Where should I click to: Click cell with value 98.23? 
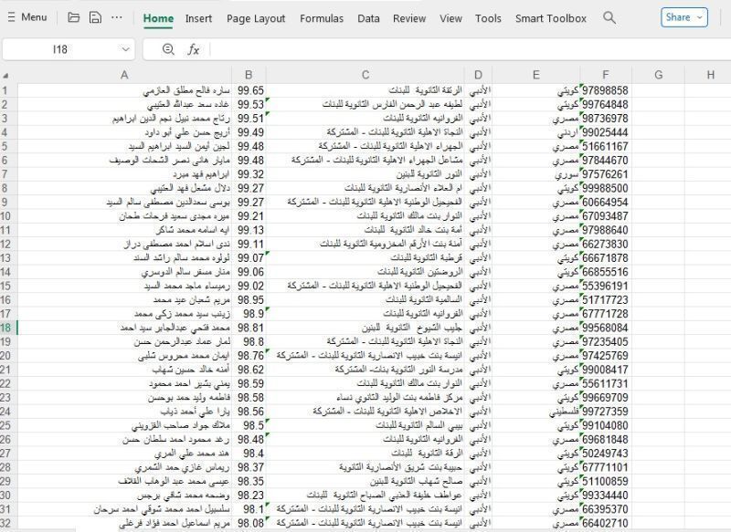(249, 495)
